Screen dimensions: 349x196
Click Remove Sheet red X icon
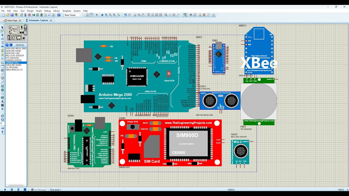coord(204,15)
